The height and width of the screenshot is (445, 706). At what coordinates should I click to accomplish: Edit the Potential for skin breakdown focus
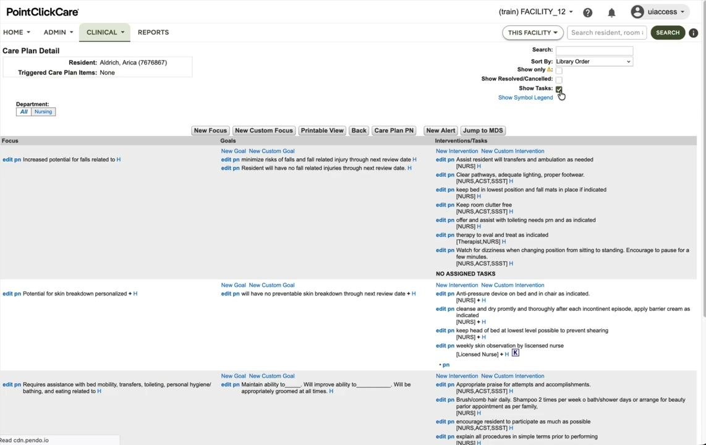click(7, 294)
